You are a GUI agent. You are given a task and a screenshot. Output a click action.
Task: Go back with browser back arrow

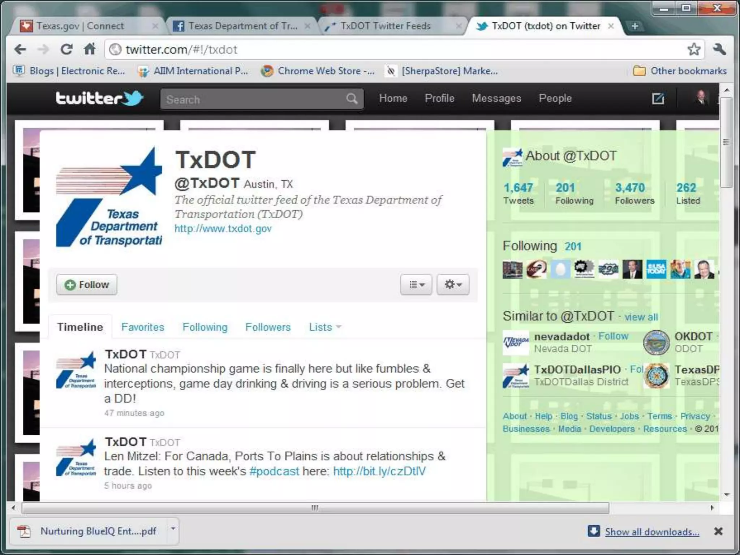click(20, 50)
